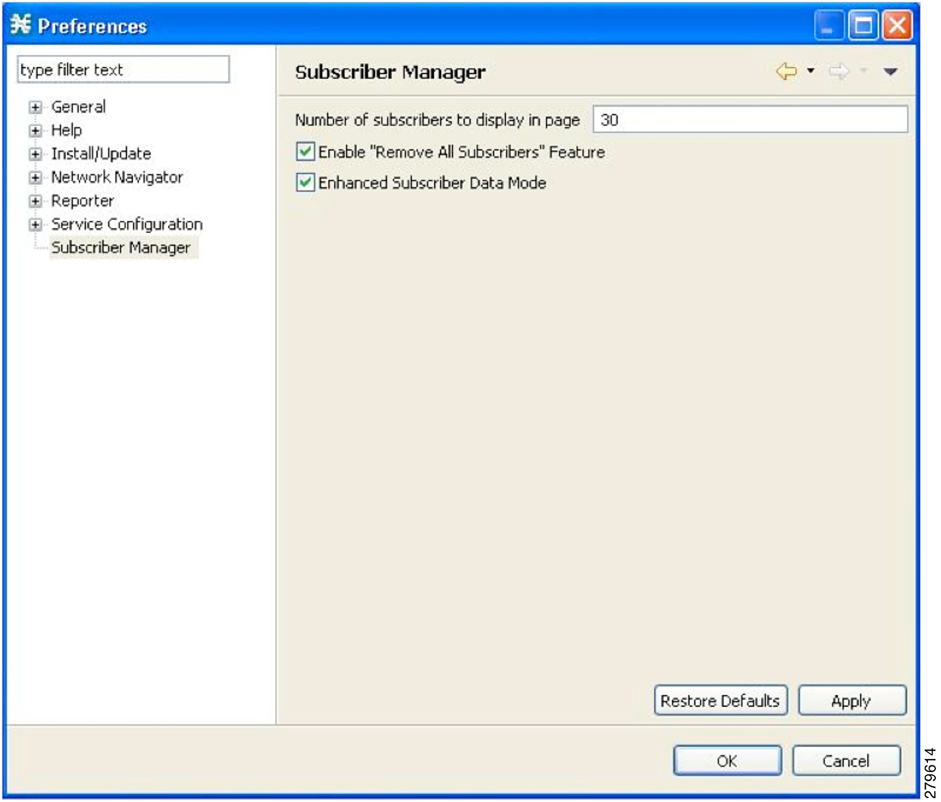The height and width of the screenshot is (802, 941).
Task: Toggle Enhanced Subscriber Data Mode off
Action: click(304, 182)
